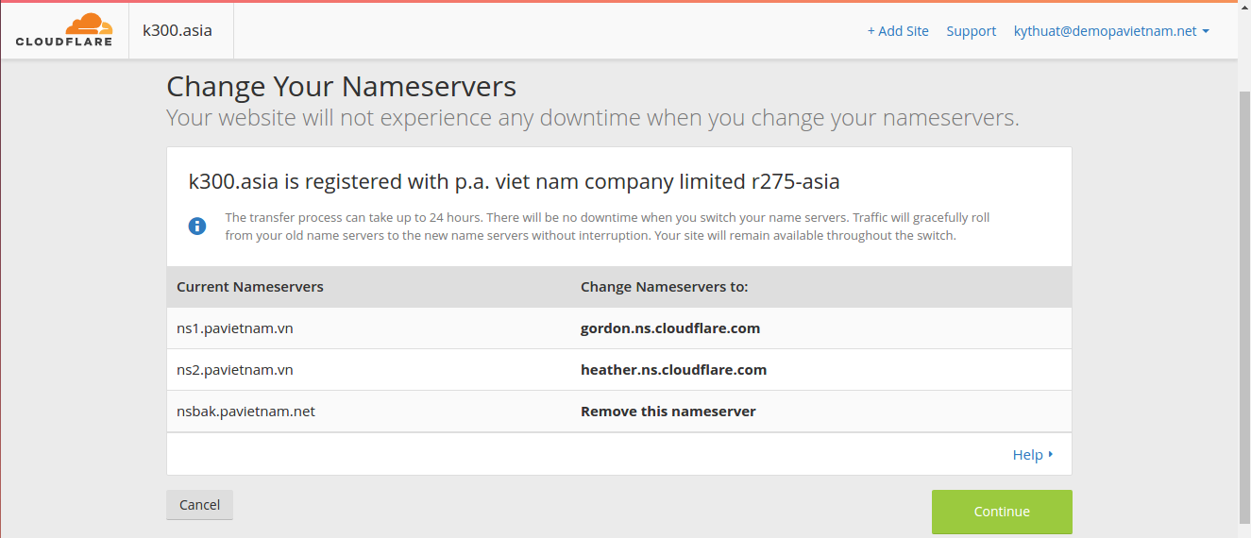Select nsbak.pavietnam.net nameserver text
Screen dimensions: 1251x538
pyautogui.click(x=245, y=412)
